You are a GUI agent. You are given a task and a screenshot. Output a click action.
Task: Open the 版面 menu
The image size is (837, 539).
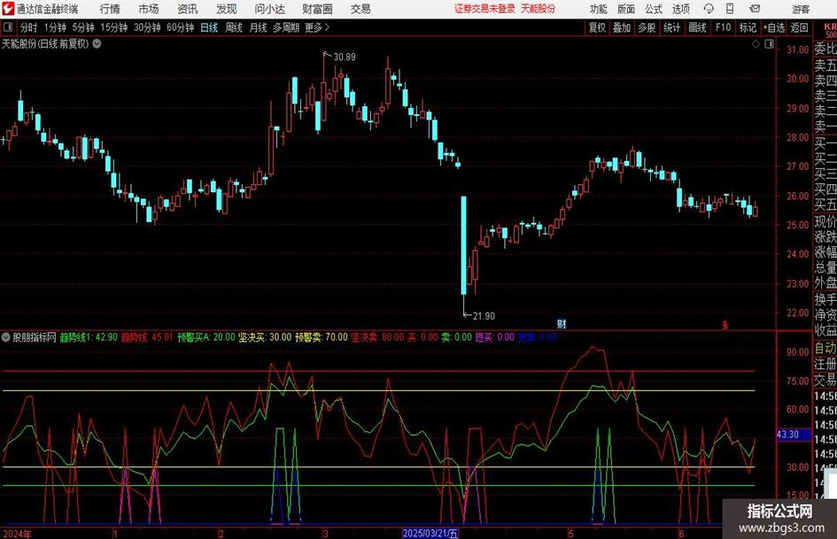[625, 9]
